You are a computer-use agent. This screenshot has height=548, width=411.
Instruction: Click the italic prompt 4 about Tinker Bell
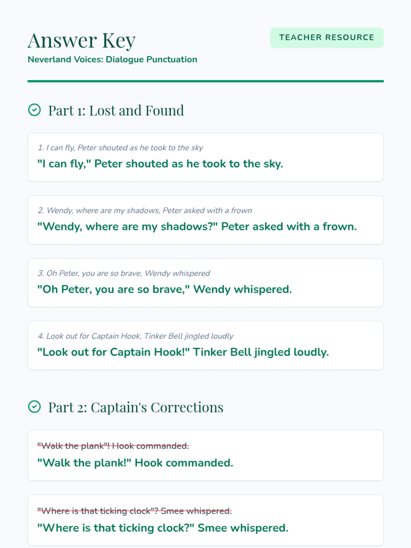click(x=136, y=336)
